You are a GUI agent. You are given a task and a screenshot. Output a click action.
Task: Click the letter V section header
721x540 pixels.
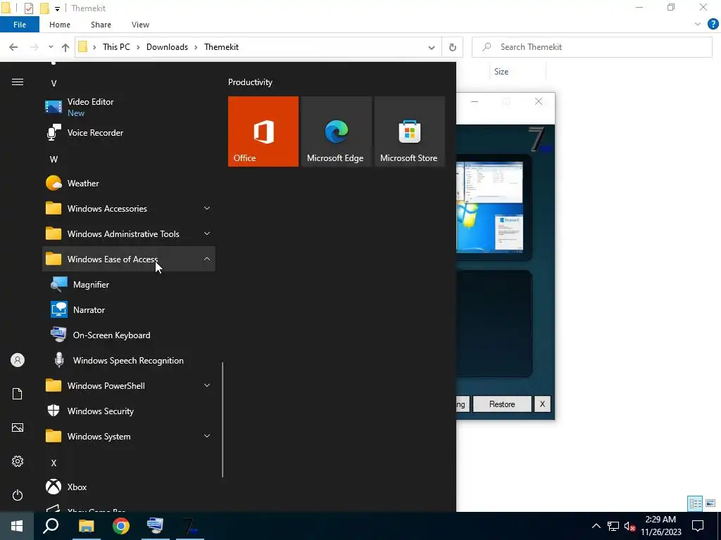coord(54,83)
